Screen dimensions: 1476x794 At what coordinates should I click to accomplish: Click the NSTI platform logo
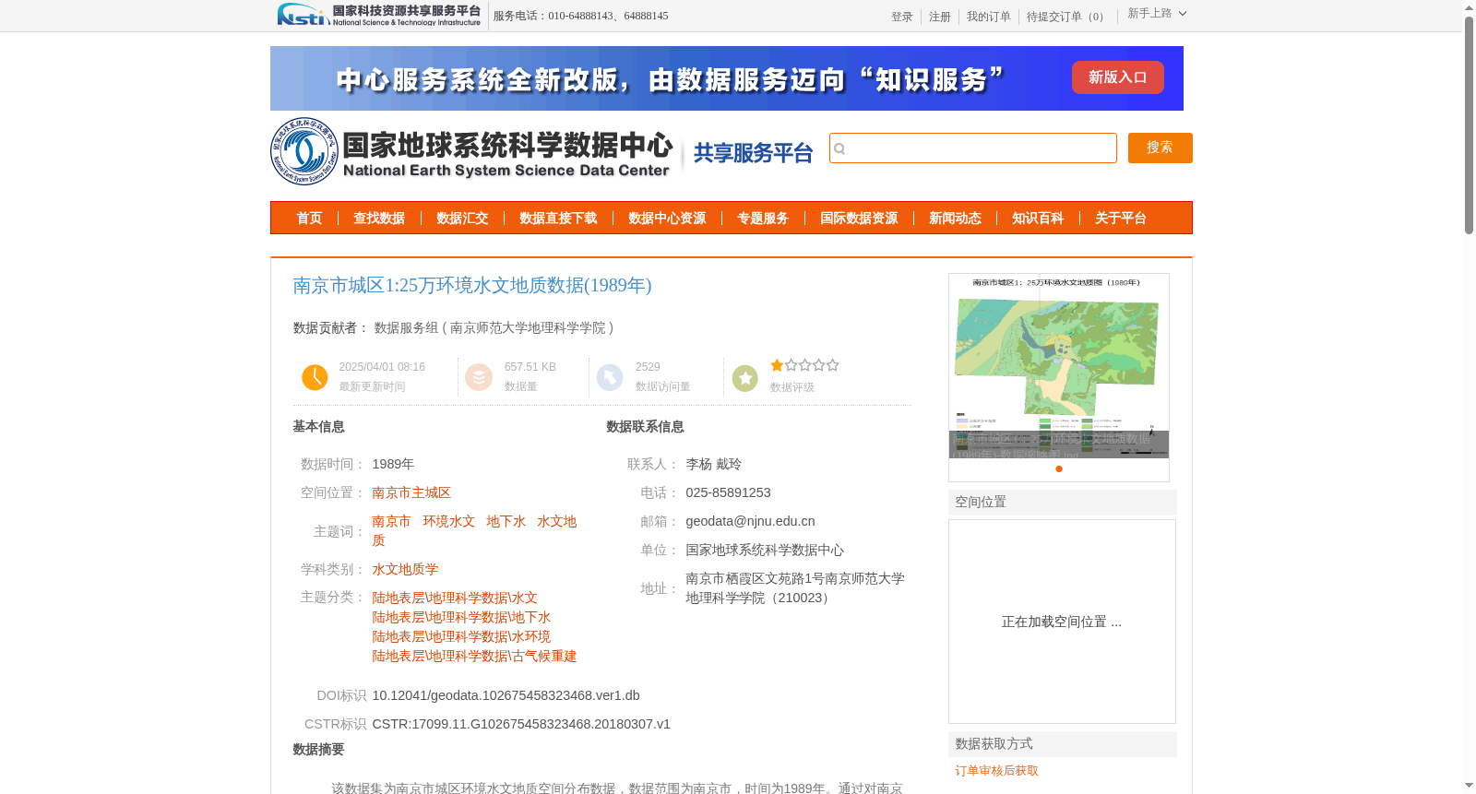pos(379,15)
